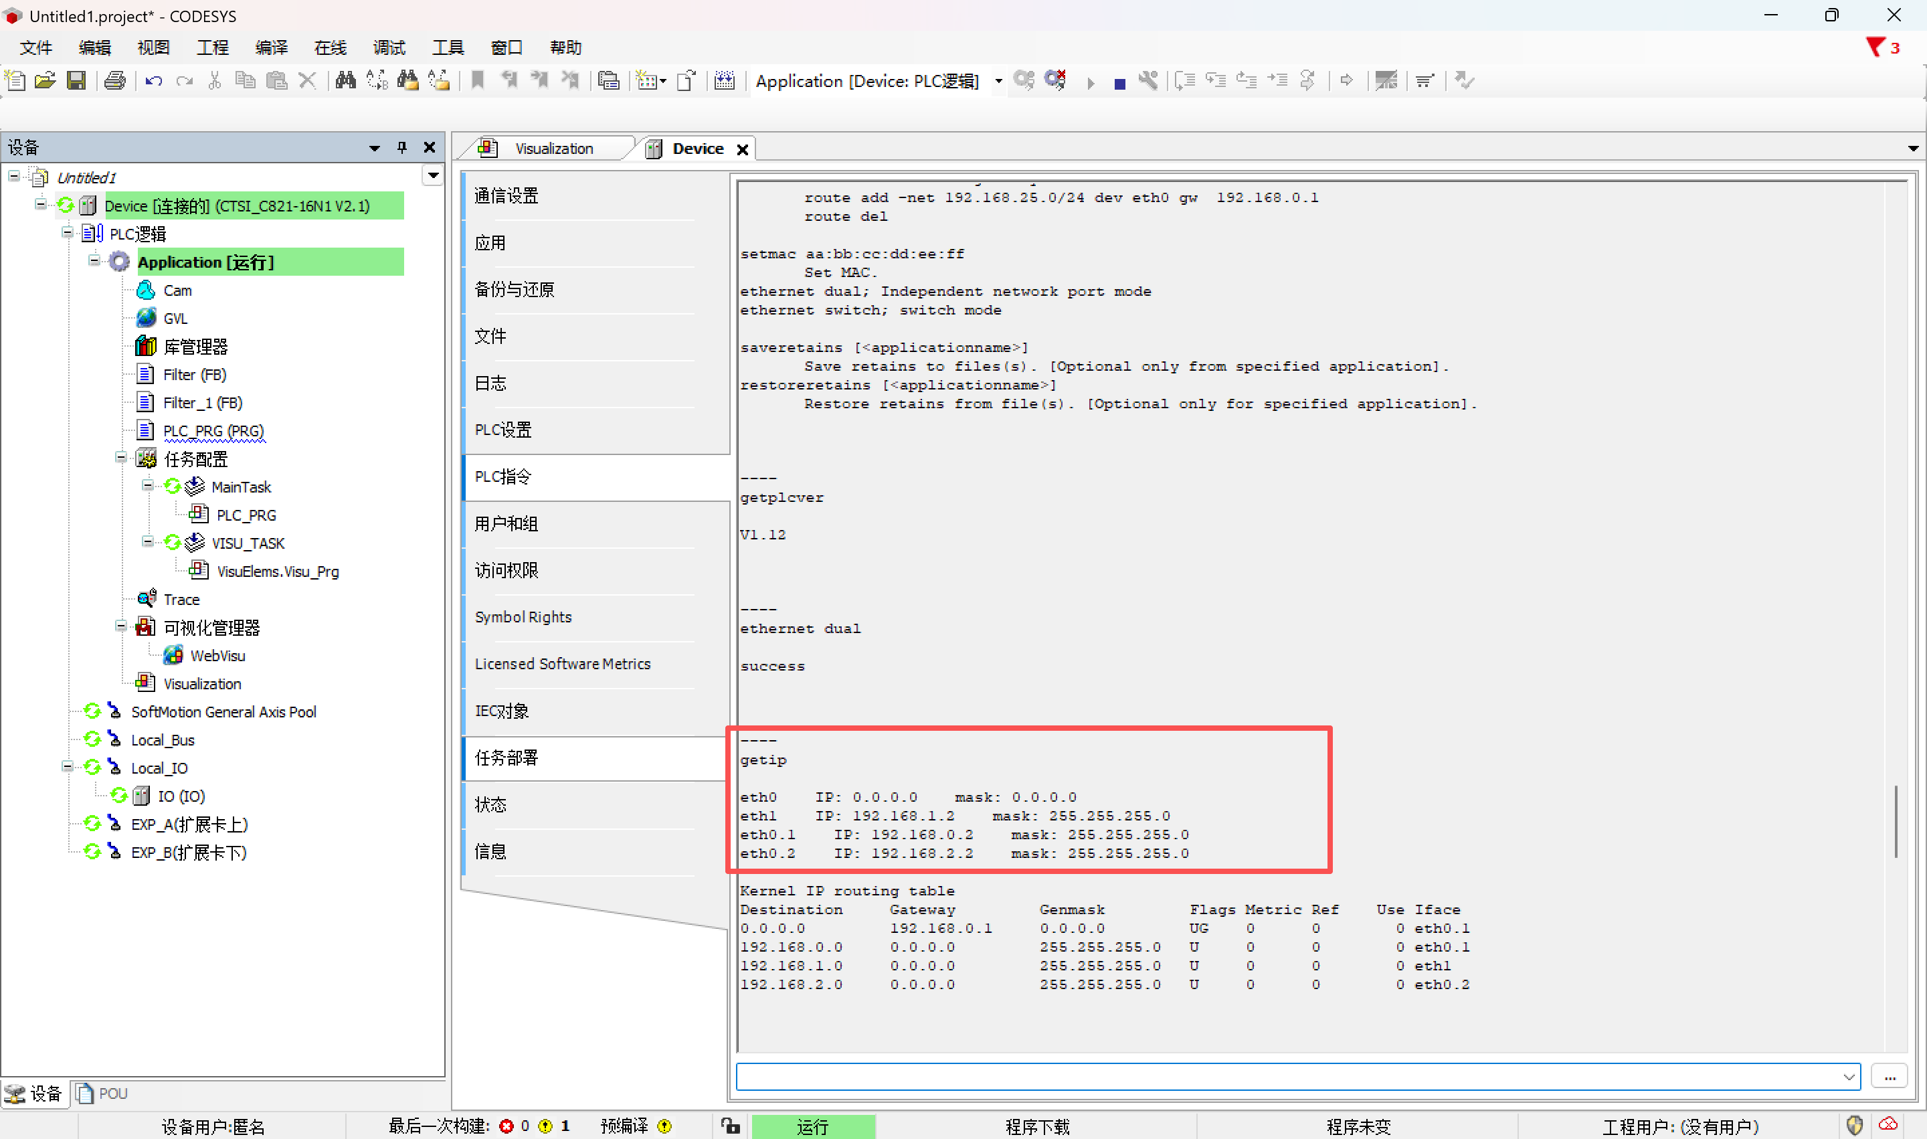Open 设备 panel options dropdown arrow
This screenshot has height=1139, width=1927.
[x=375, y=148]
